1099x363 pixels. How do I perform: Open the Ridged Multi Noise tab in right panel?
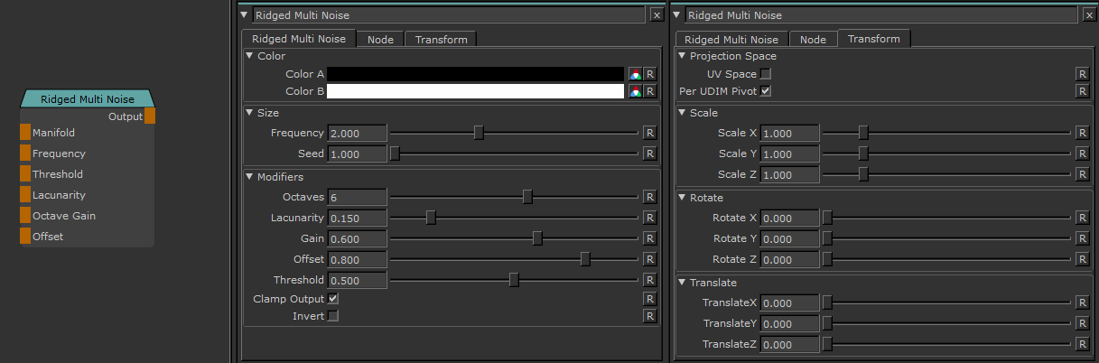tap(731, 40)
